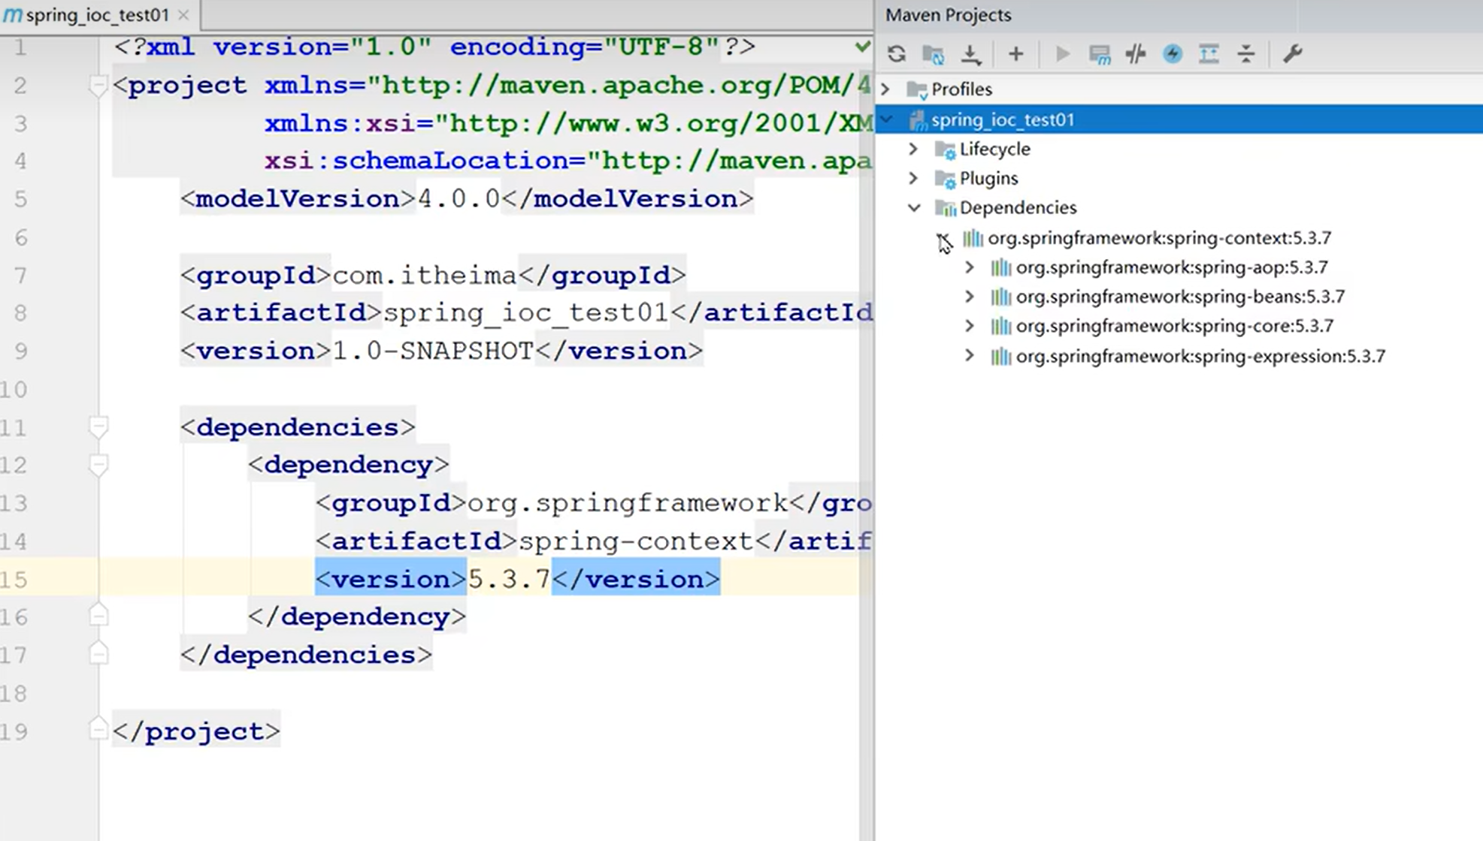The image size is (1483, 841).
Task: Click the Reimport All Maven Projects icon
Action: [x=896, y=54]
